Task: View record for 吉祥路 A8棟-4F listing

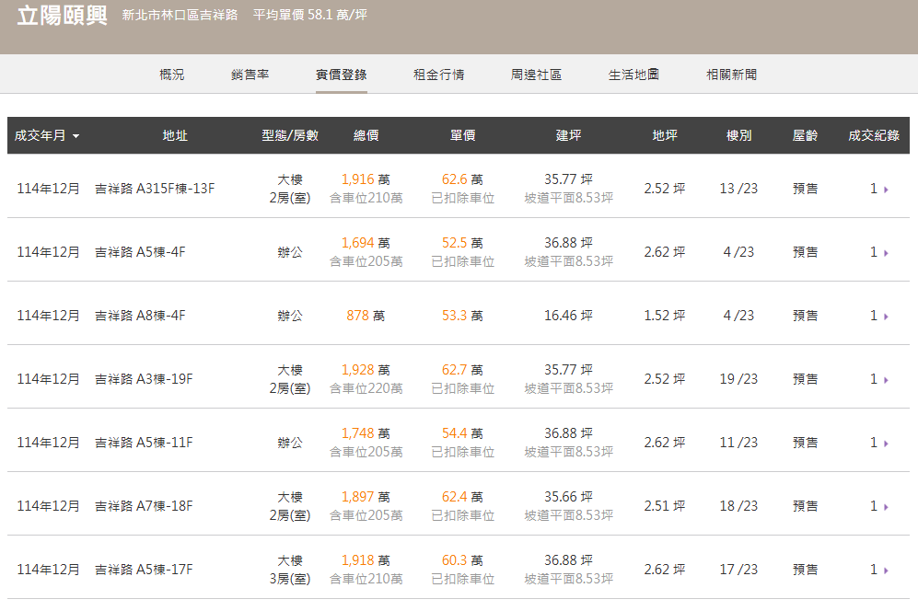Action: 877,314
